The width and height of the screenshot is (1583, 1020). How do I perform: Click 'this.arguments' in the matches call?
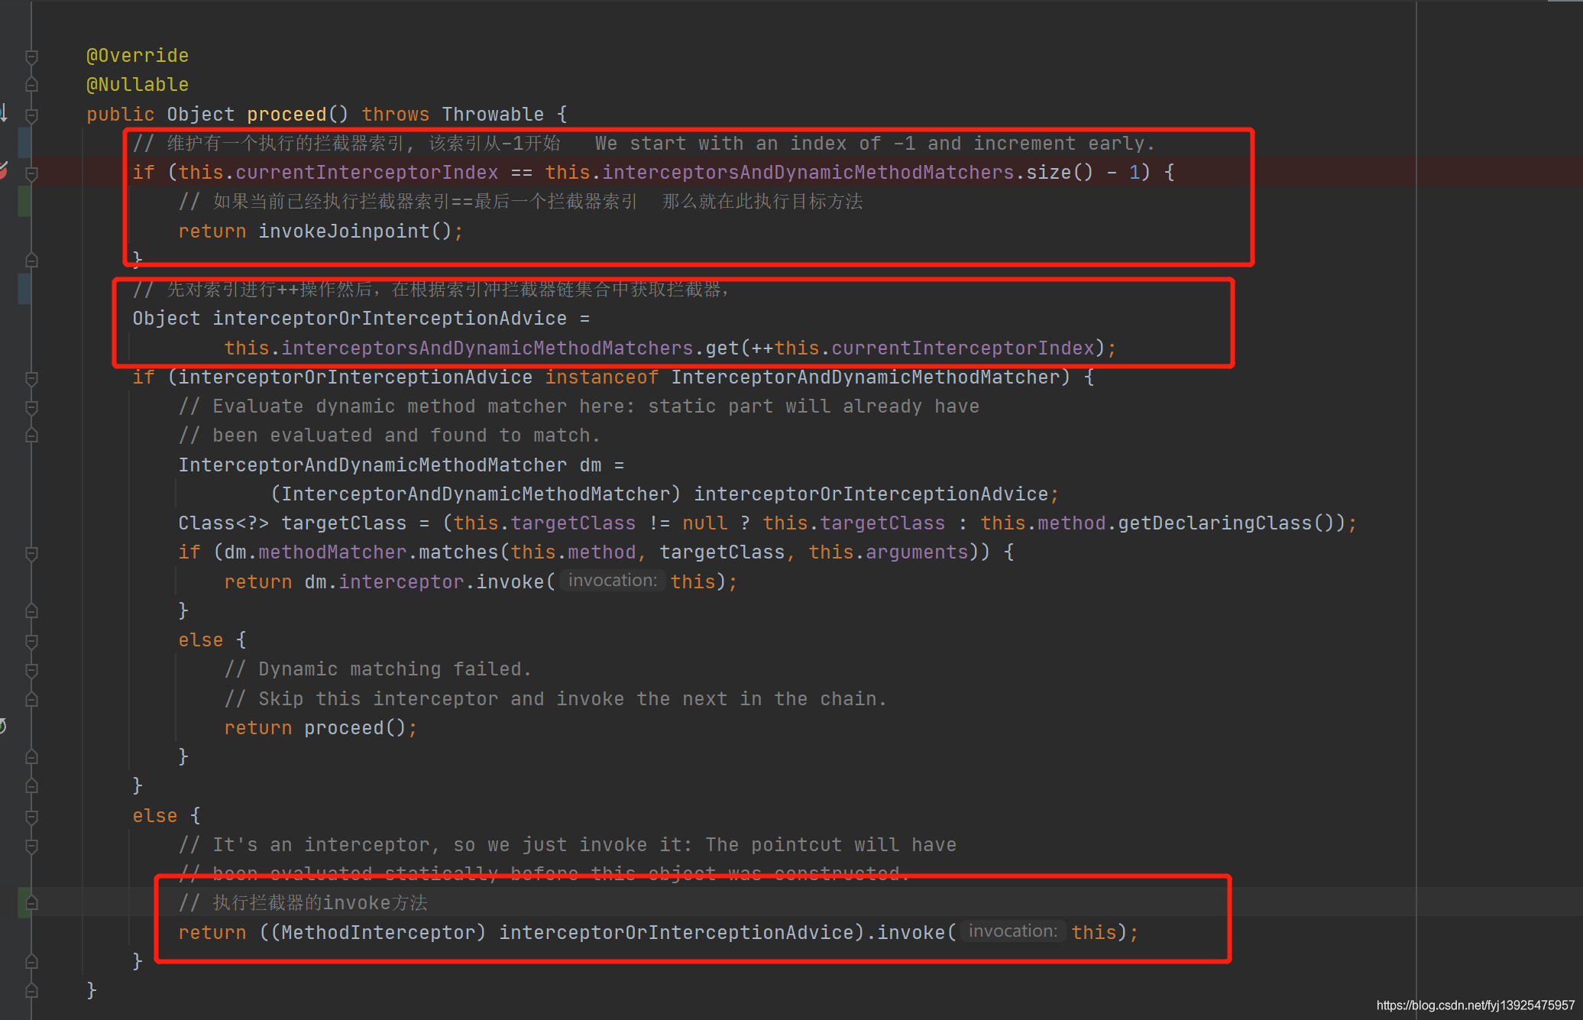point(889,552)
